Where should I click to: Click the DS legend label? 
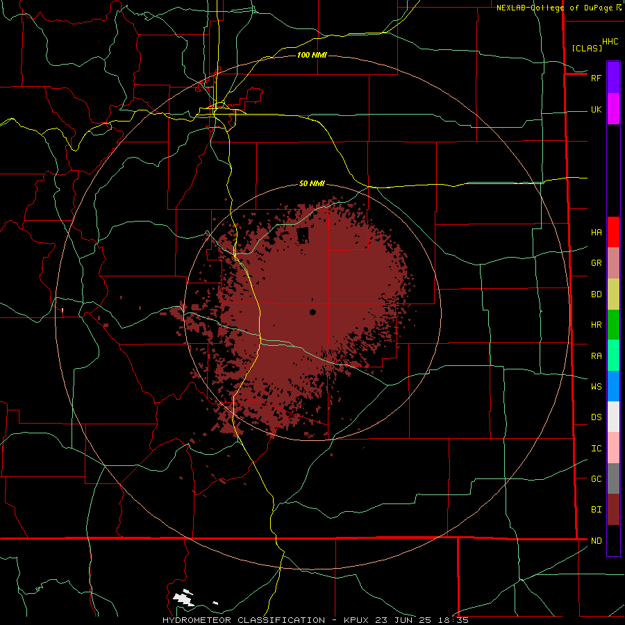click(x=596, y=417)
